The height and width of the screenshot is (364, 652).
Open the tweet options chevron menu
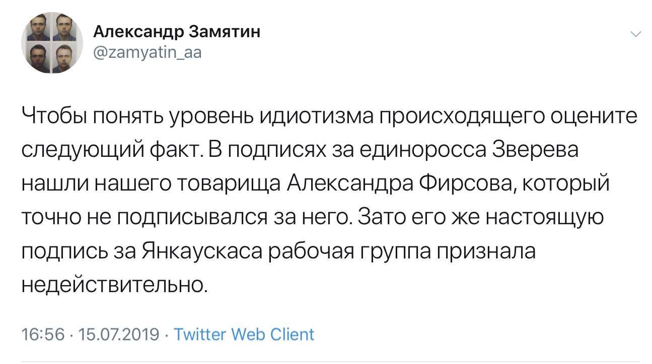tap(636, 34)
